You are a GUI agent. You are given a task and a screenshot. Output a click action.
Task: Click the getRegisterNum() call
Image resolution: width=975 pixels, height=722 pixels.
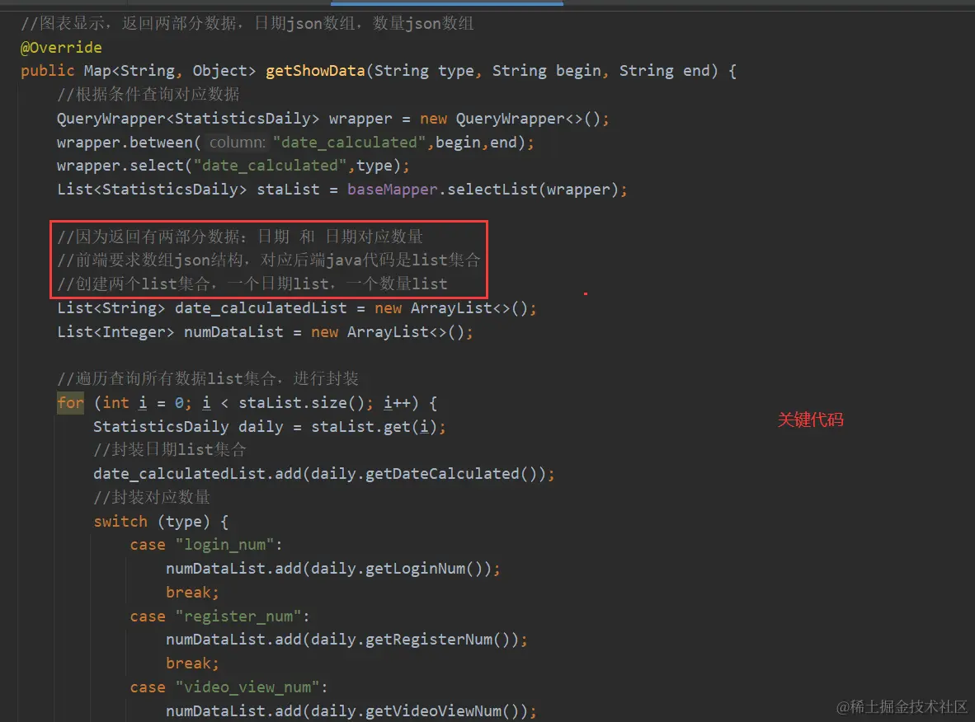point(437,640)
